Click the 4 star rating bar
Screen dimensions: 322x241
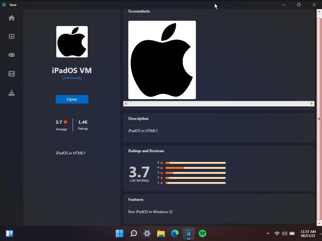point(196,168)
